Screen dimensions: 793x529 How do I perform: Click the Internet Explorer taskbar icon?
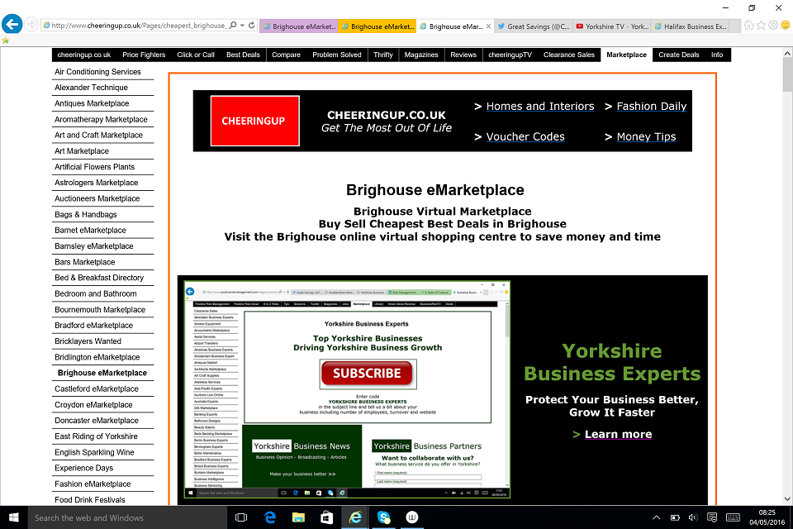click(x=355, y=517)
